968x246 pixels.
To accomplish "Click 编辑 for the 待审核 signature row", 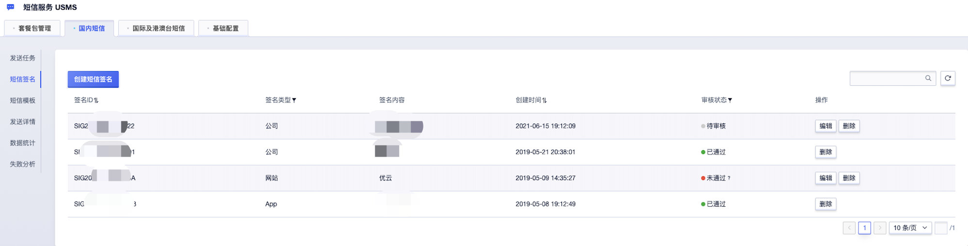I will [x=826, y=126].
